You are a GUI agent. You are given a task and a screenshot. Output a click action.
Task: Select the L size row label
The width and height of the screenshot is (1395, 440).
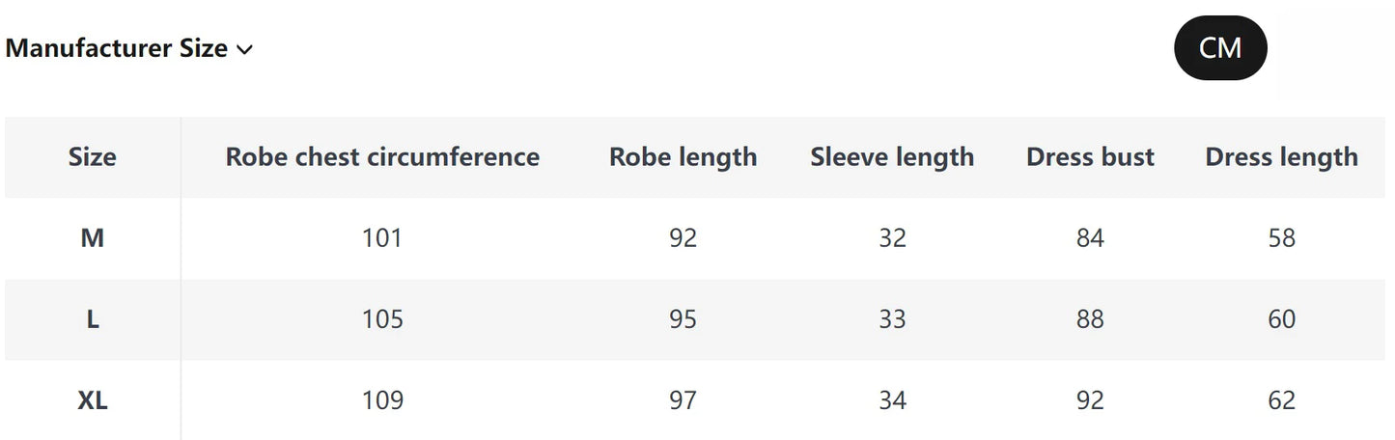tap(93, 319)
